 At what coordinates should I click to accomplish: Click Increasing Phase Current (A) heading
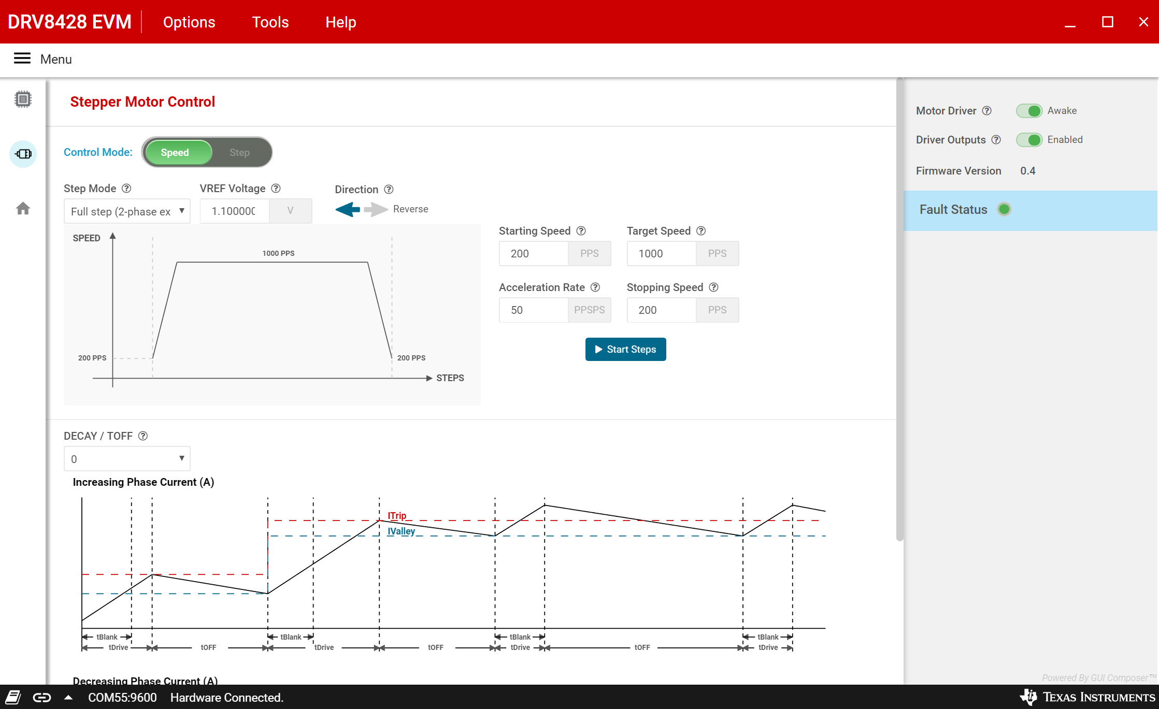click(144, 482)
